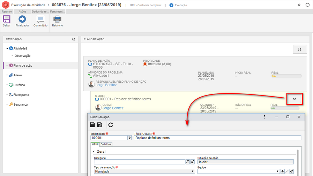This screenshot has height=176, width=313.
Task: Click the Atividade1 problem activity icon
Action: pyautogui.click(x=90, y=76)
